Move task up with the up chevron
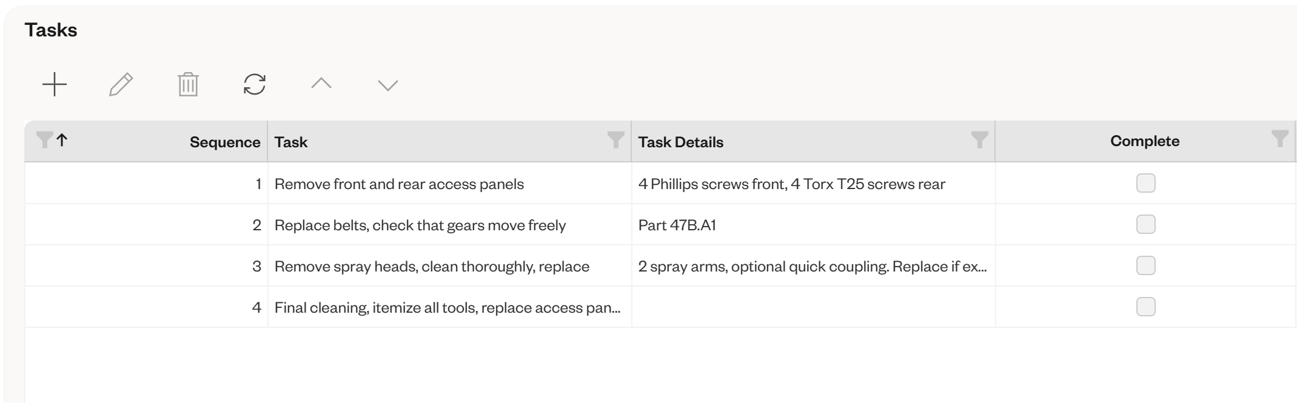Image resolution: width=1297 pixels, height=403 pixels. (x=321, y=84)
